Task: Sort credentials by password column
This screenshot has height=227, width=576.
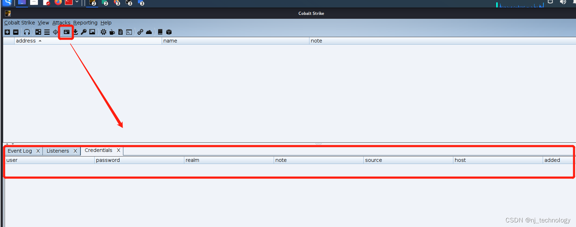Action: coord(139,160)
